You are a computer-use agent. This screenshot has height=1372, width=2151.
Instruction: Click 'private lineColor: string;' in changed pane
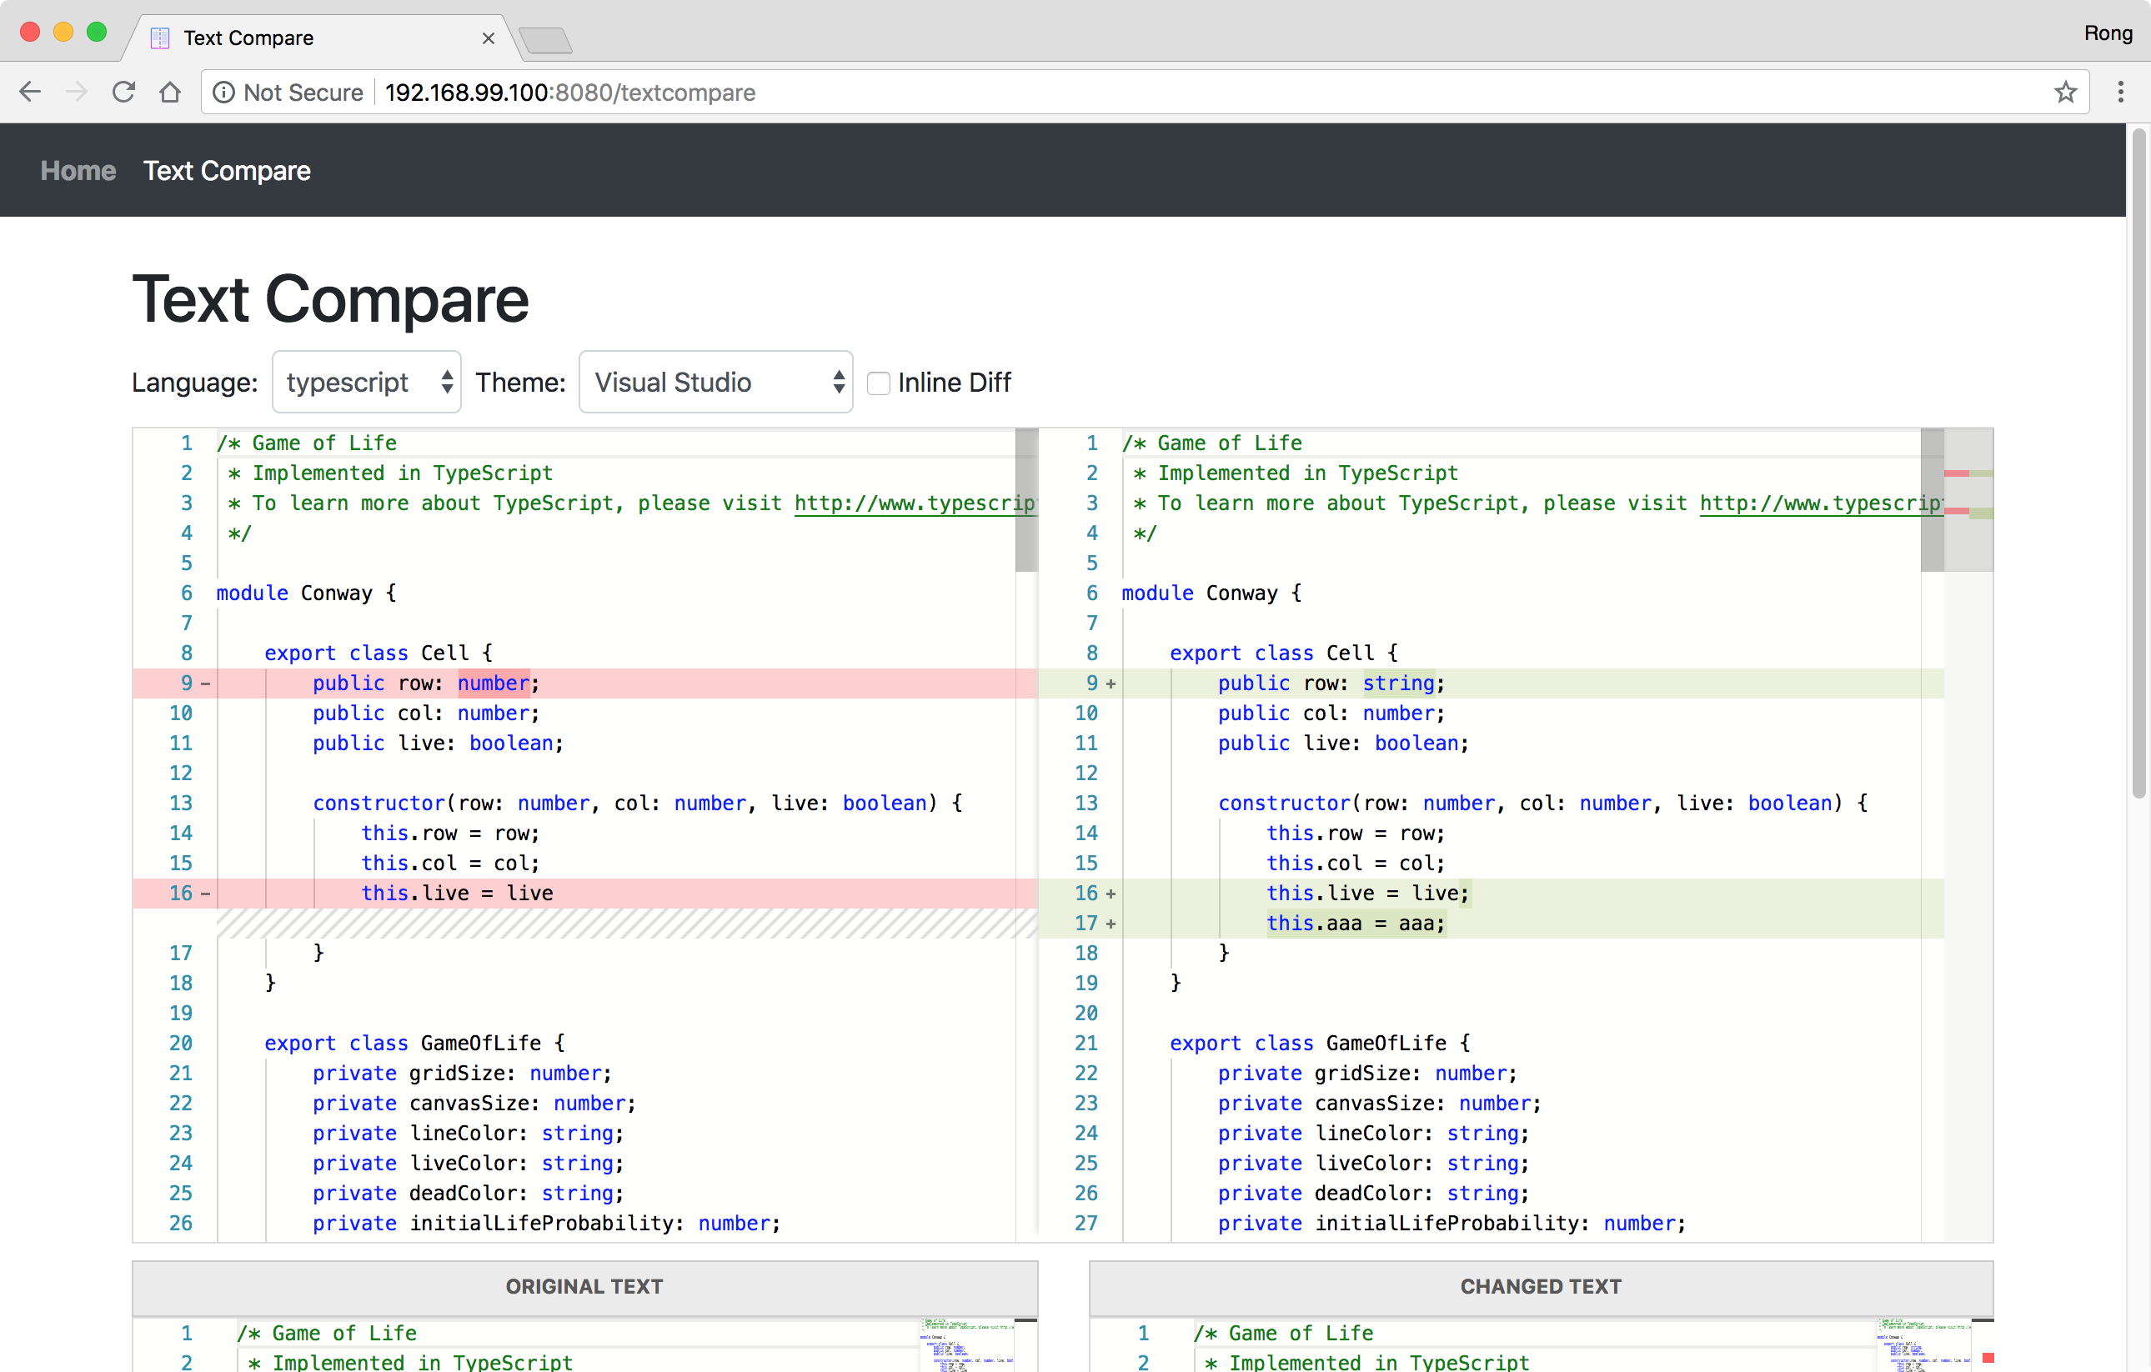tap(1374, 1134)
